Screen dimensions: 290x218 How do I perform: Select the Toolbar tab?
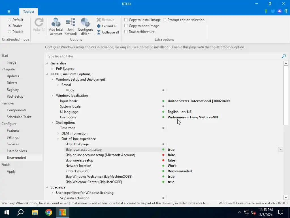tap(29, 11)
